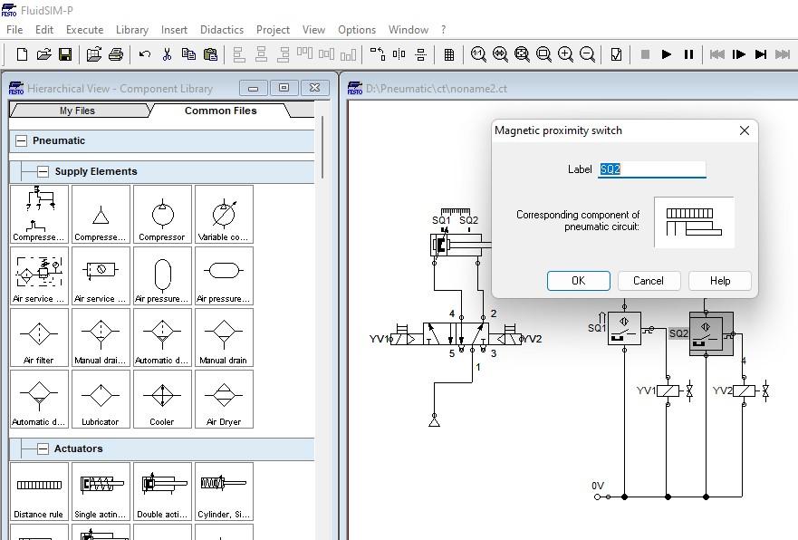Collapse the Pneumatic tree section
The height and width of the screenshot is (540, 798).
click(x=22, y=140)
